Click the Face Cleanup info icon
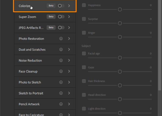This screenshot has height=116, width=162. coord(61,71)
